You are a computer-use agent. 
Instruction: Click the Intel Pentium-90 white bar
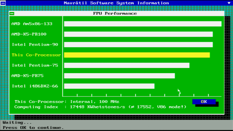(138, 44)
